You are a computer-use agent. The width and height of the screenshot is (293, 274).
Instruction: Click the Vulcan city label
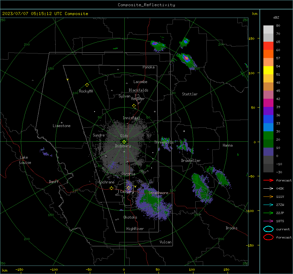click(165, 242)
